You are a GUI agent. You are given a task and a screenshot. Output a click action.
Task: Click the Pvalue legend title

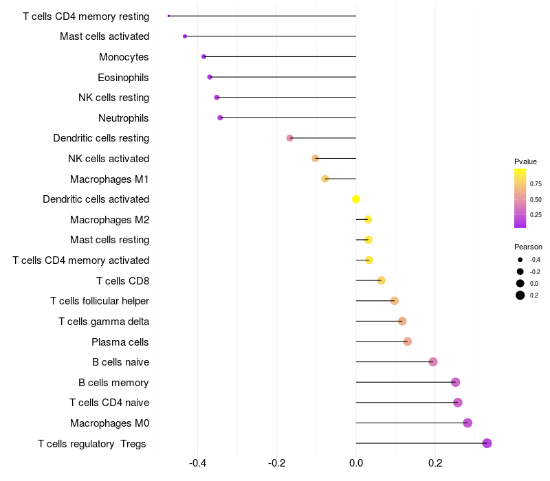(525, 161)
